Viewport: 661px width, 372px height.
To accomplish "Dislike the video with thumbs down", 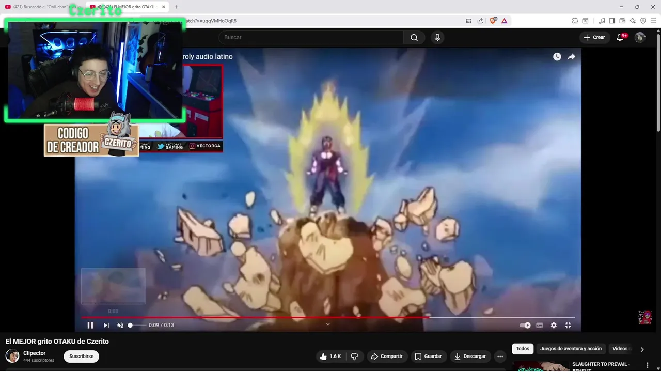I will pyautogui.click(x=354, y=357).
